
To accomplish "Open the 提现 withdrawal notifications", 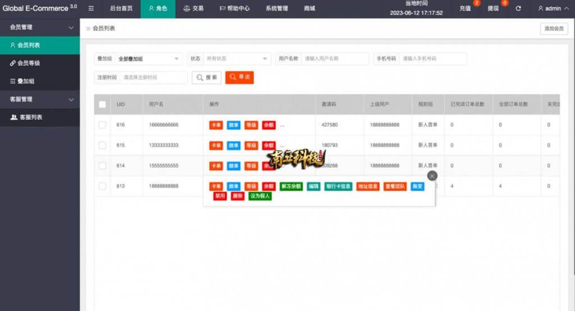I will tap(493, 8).
